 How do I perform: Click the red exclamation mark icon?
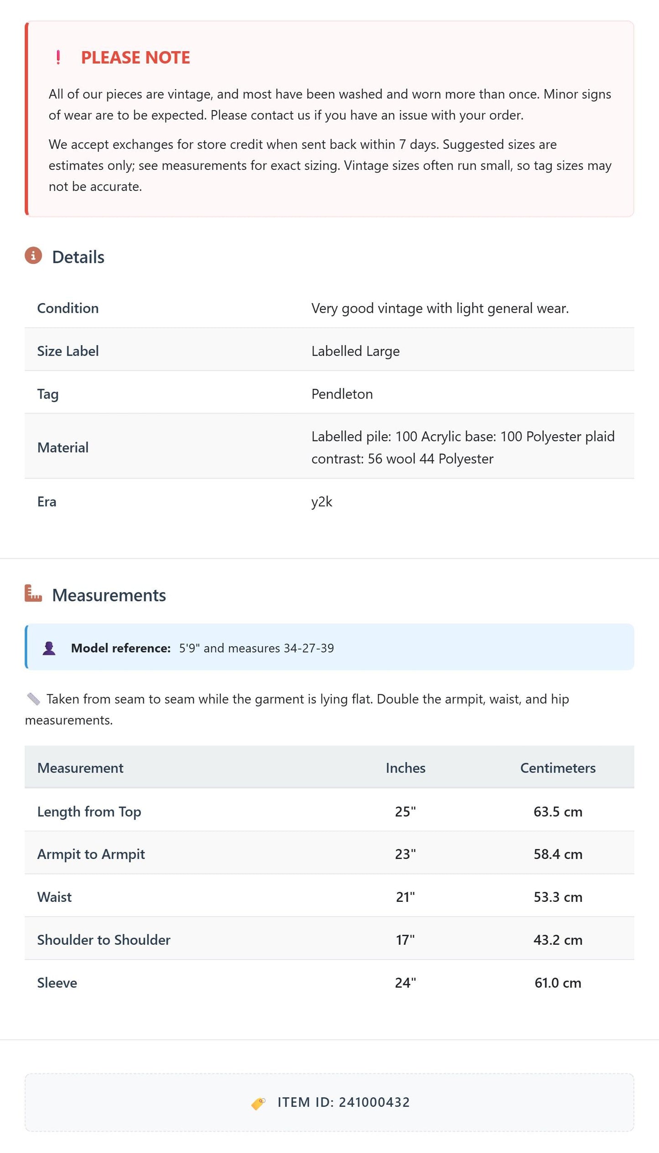(x=58, y=58)
